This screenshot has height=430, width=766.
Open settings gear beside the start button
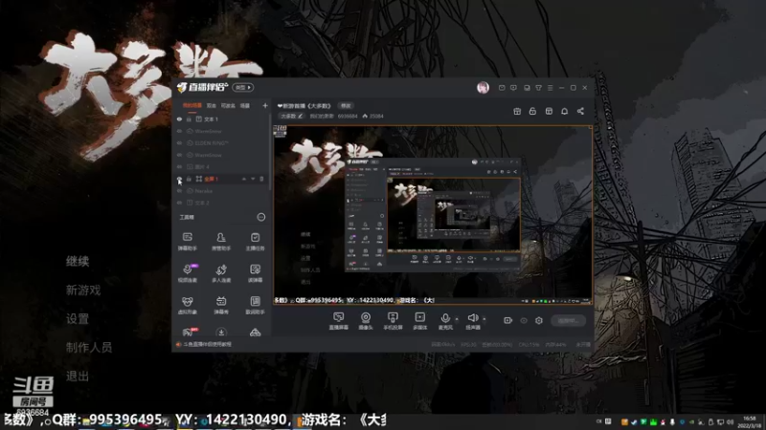coord(539,320)
